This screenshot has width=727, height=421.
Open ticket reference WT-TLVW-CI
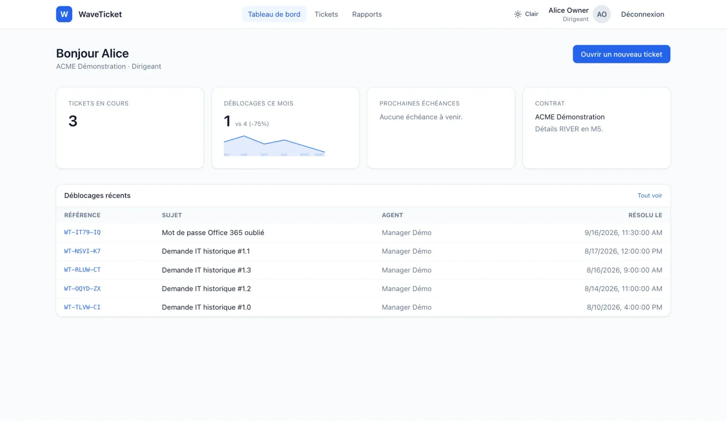[x=82, y=307]
